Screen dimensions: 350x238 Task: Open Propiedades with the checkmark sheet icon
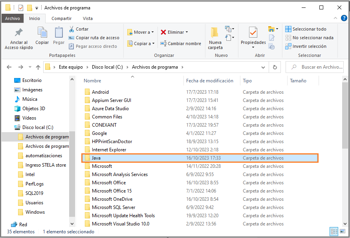coord(253,33)
